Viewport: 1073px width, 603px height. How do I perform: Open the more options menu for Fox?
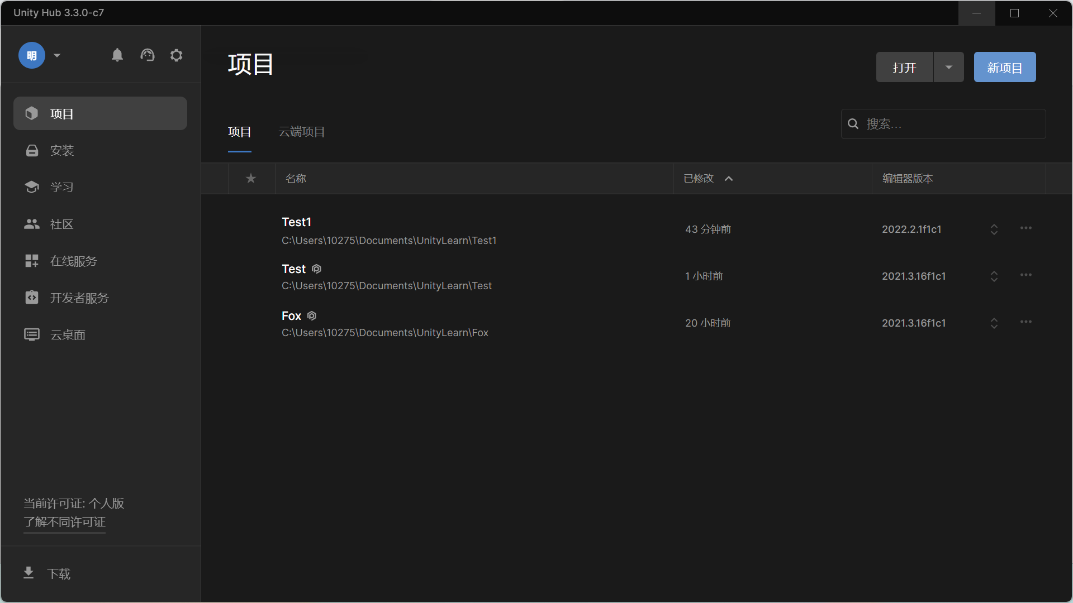pyautogui.click(x=1026, y=322)
